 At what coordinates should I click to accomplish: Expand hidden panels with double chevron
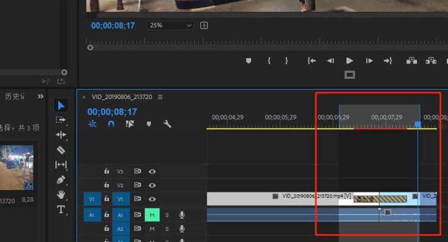[x=40, y=97]
